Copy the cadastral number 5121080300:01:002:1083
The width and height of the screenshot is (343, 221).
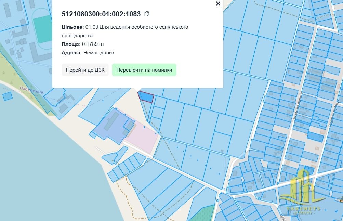[147, 14]
